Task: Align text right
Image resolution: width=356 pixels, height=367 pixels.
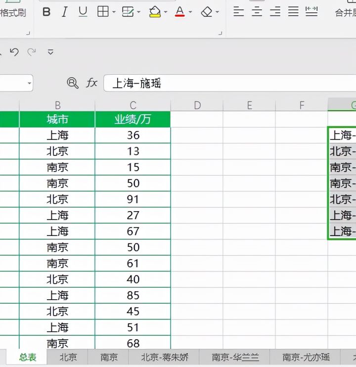Action: (275, 11)
